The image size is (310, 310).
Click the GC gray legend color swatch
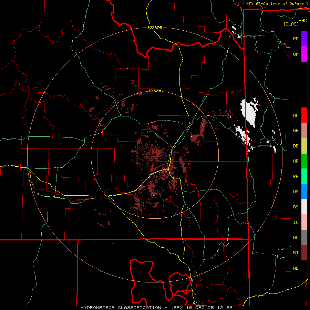pos(304,237)
